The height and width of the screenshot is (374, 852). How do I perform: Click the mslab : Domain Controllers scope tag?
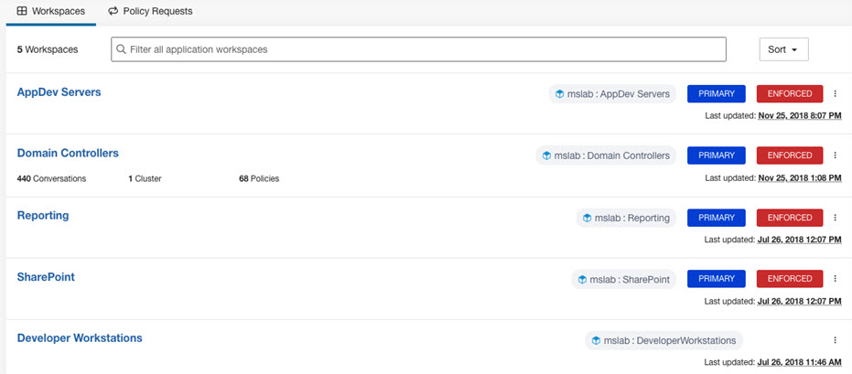[606, 155]
